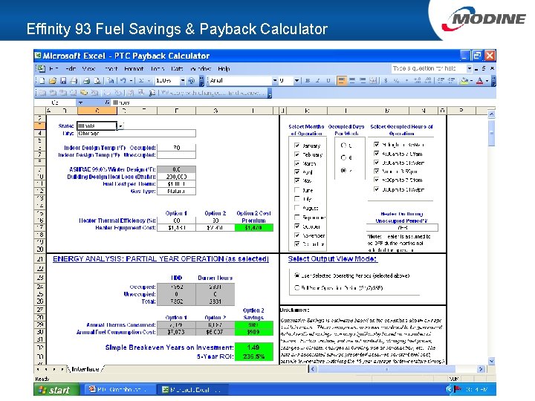Open the Font Color palette dropdown arrow
Image resolution: width=535 pixels, height=401 pixels.
click(x=487, y=81)
